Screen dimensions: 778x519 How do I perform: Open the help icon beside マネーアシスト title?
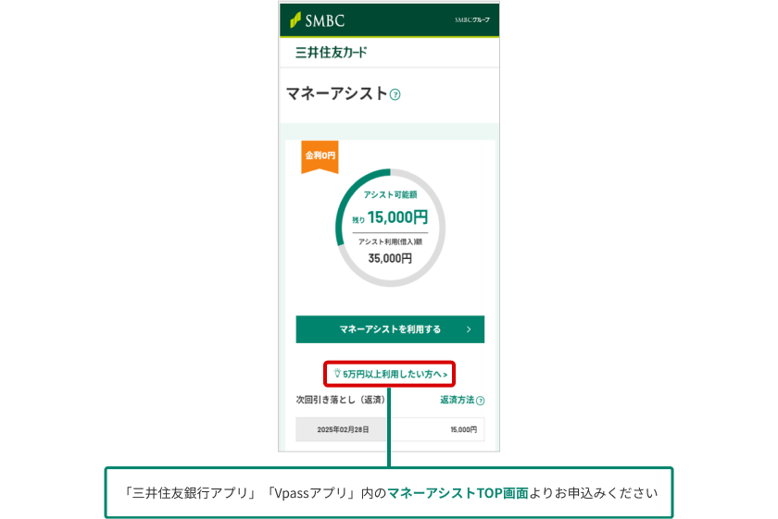(395, 94)
